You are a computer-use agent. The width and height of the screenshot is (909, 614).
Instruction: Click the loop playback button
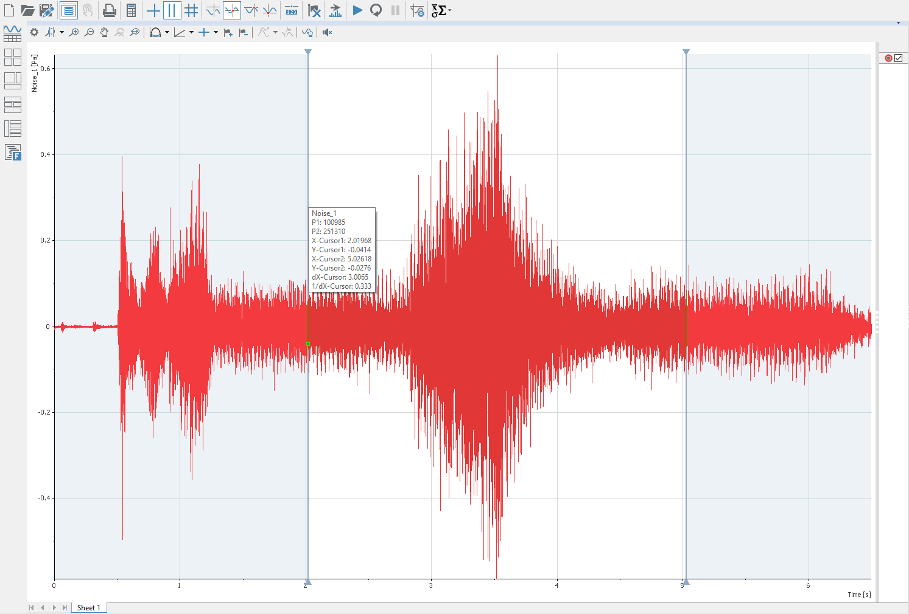[x=376, y=10]
